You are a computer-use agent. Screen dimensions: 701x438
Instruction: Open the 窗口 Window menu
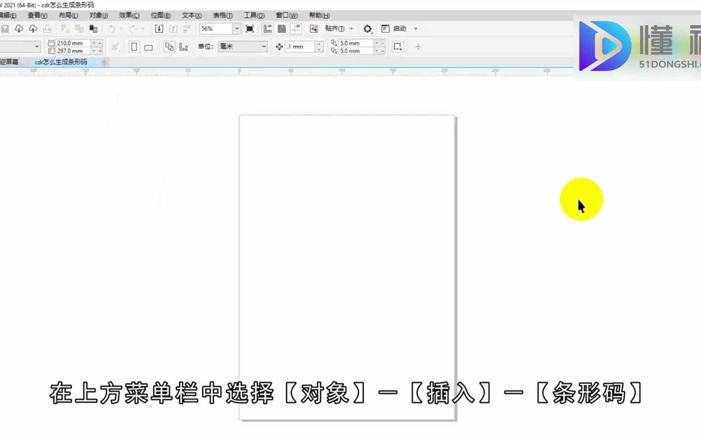click(x=286, y=15)
